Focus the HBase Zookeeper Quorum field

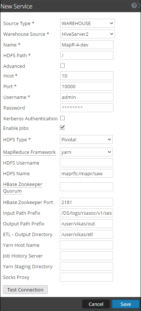click(87, 187)
